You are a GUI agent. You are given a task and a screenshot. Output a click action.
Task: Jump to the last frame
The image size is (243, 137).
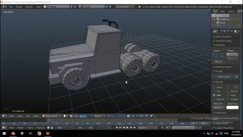tap(134, 127)
